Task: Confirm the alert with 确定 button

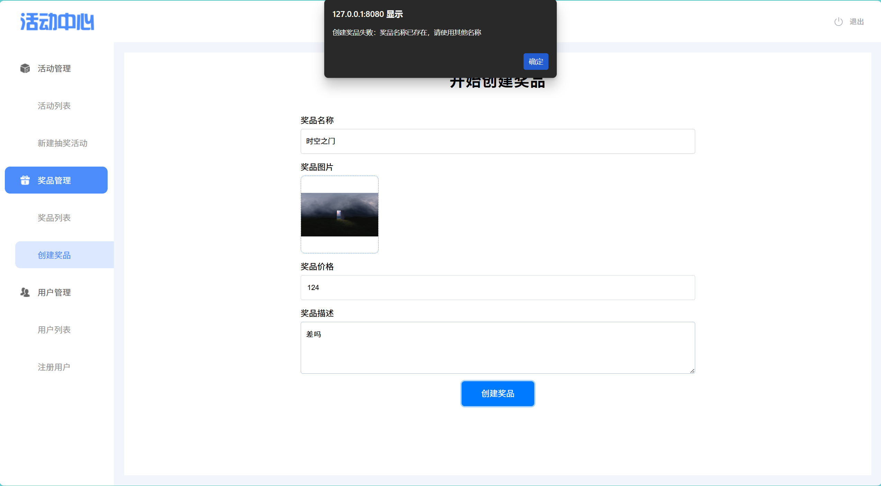Action: [x=535, y=62]
